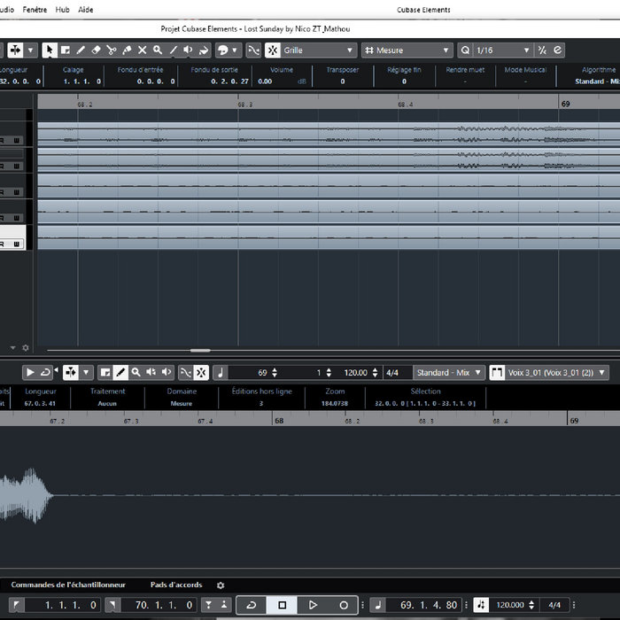Choose the Zoom magnifier tool
This screenshot has height=620, width=620.
click(x=158, y=50)
